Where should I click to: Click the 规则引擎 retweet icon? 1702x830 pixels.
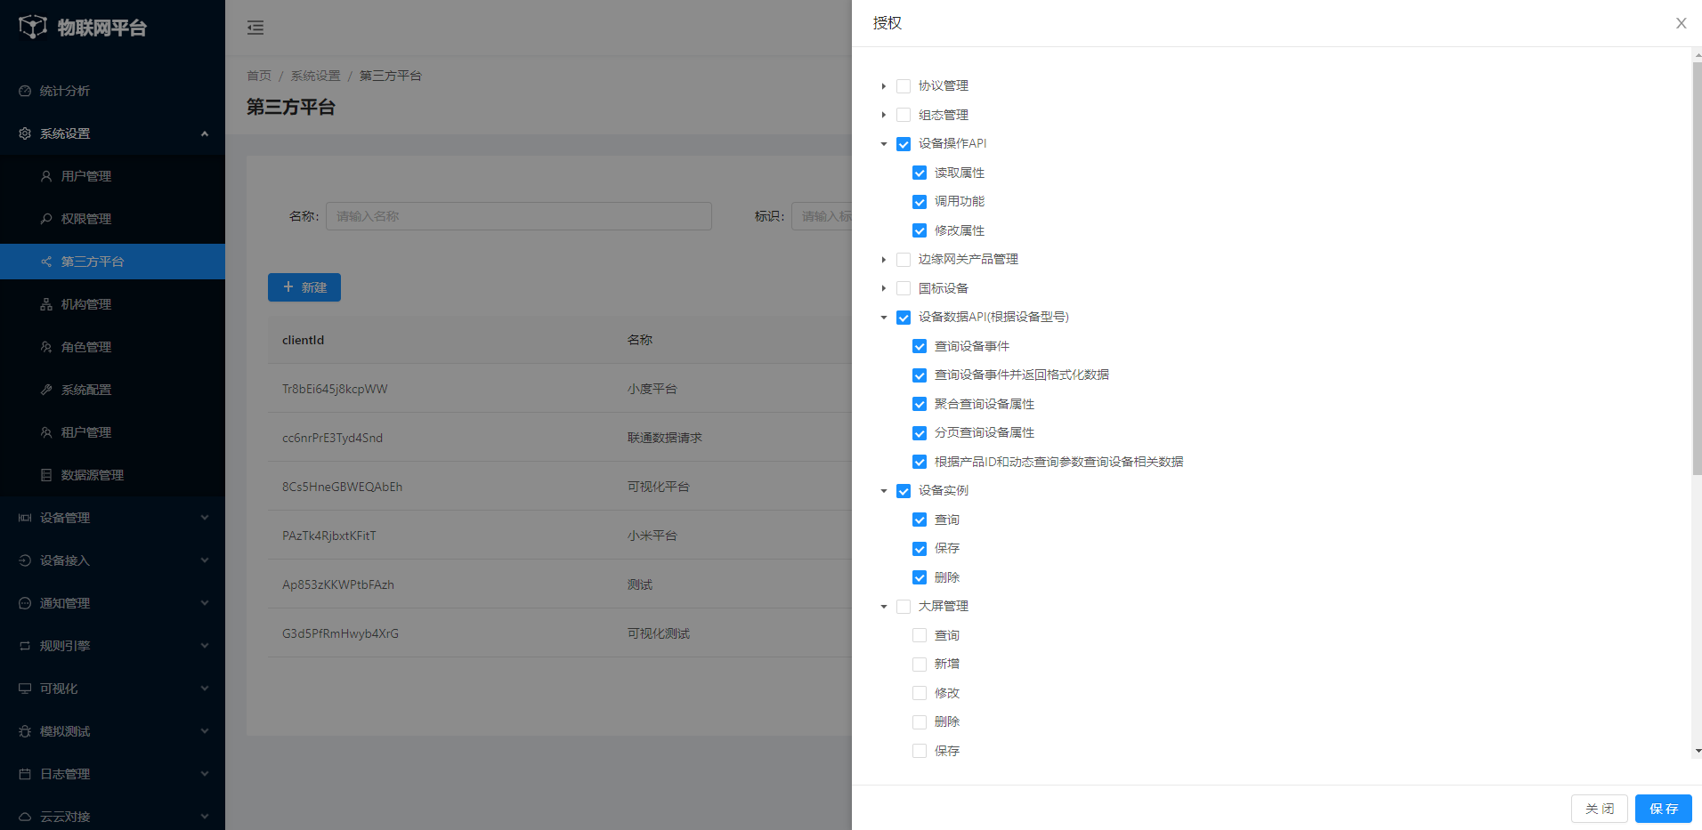[x=25, y=646]
